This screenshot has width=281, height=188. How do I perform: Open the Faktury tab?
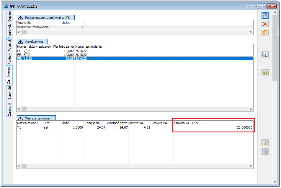click(9, 59)
